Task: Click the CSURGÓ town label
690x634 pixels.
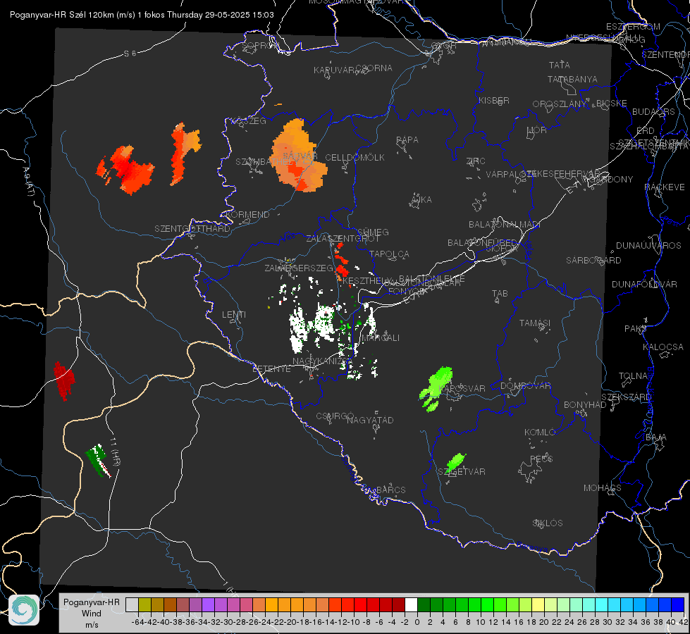Action: coord(335,416)
